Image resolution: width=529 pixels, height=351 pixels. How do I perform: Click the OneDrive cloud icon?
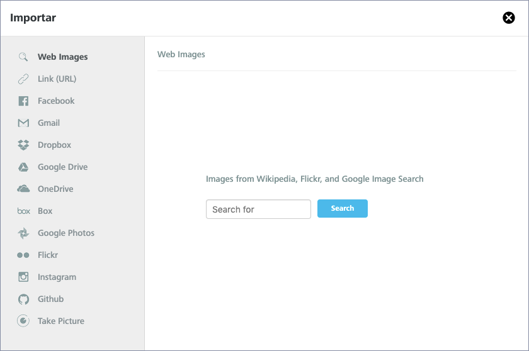point(23,189)
